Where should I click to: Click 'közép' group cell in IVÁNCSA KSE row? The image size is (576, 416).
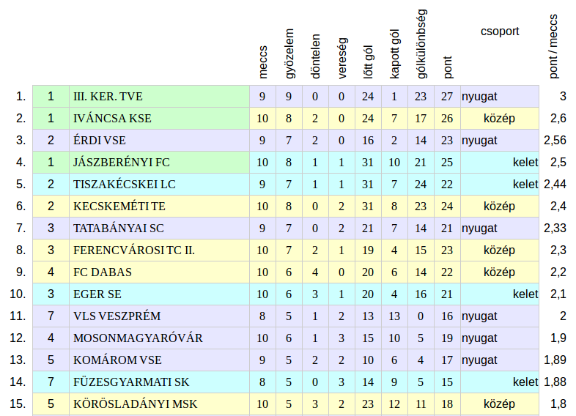[x=500, y=118]
